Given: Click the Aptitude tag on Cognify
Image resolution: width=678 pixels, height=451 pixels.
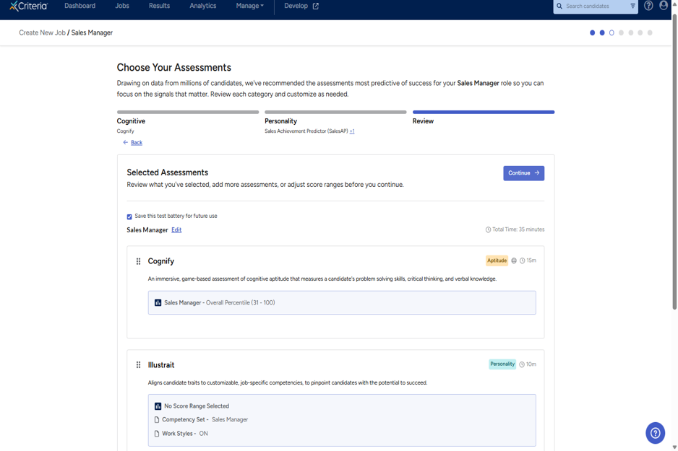Looking at the screenshot, I should pos(497,260).
